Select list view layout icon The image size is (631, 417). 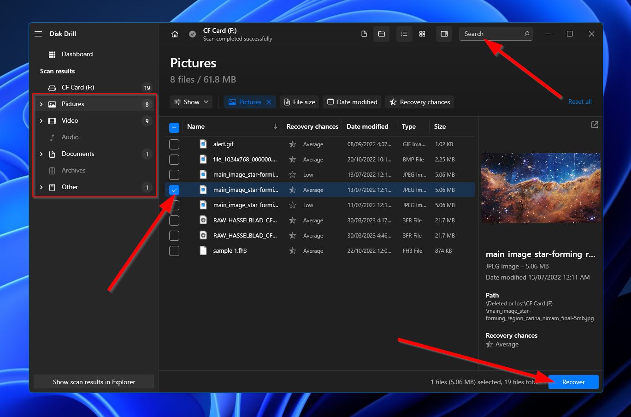point(404,34)
